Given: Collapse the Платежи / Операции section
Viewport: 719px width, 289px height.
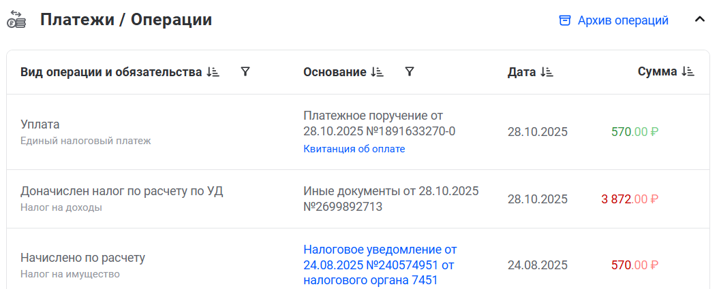Looking at the screenshot, I should (699, 20).
